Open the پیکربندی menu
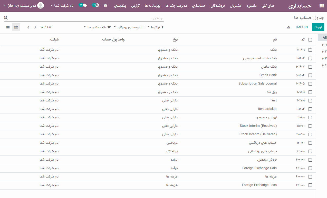327x198 pixels. [x=120, y=5]
